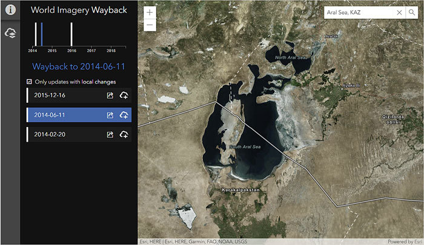The width and height of the screenshot is (424, 245).
Task: Click the Karakalpakstan map label
Action: pos(240,190)
